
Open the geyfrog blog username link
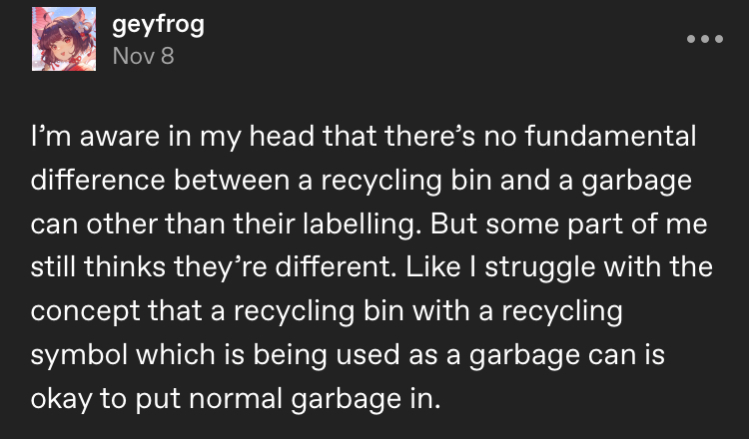click(158, 24)
